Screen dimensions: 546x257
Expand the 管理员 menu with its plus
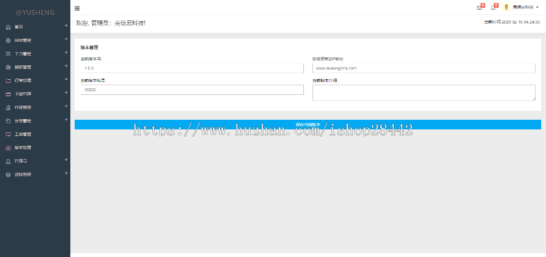point(66,160)
